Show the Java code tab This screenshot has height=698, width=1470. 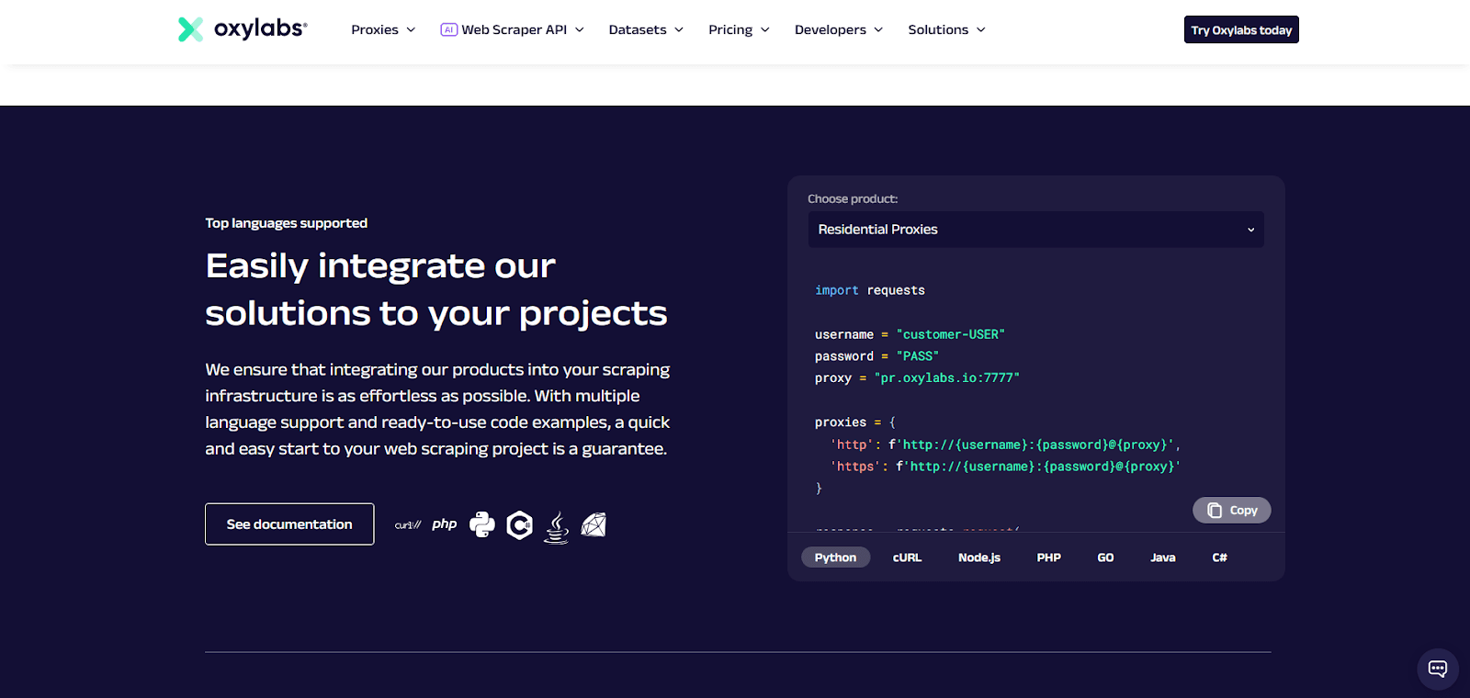click(1163, 557)
